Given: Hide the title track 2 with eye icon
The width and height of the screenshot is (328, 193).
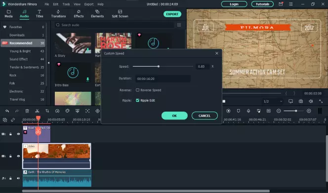Looking at the screenshot, I should (18, 134).
